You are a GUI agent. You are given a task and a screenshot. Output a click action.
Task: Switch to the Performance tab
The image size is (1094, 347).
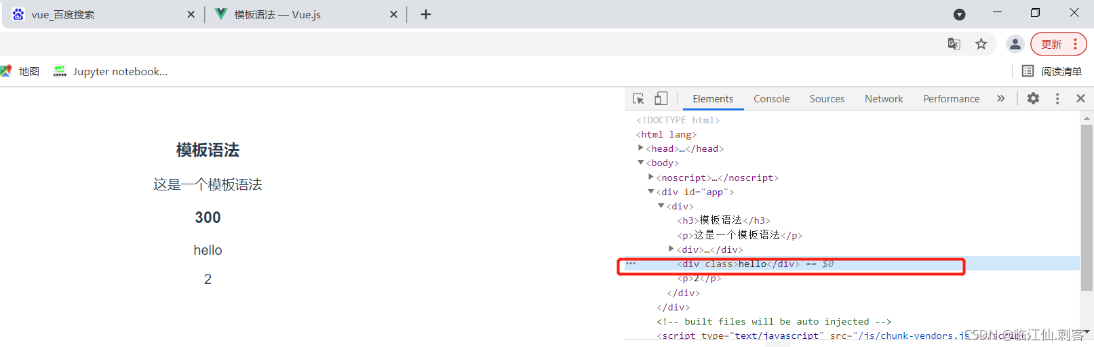coord(951,99)
